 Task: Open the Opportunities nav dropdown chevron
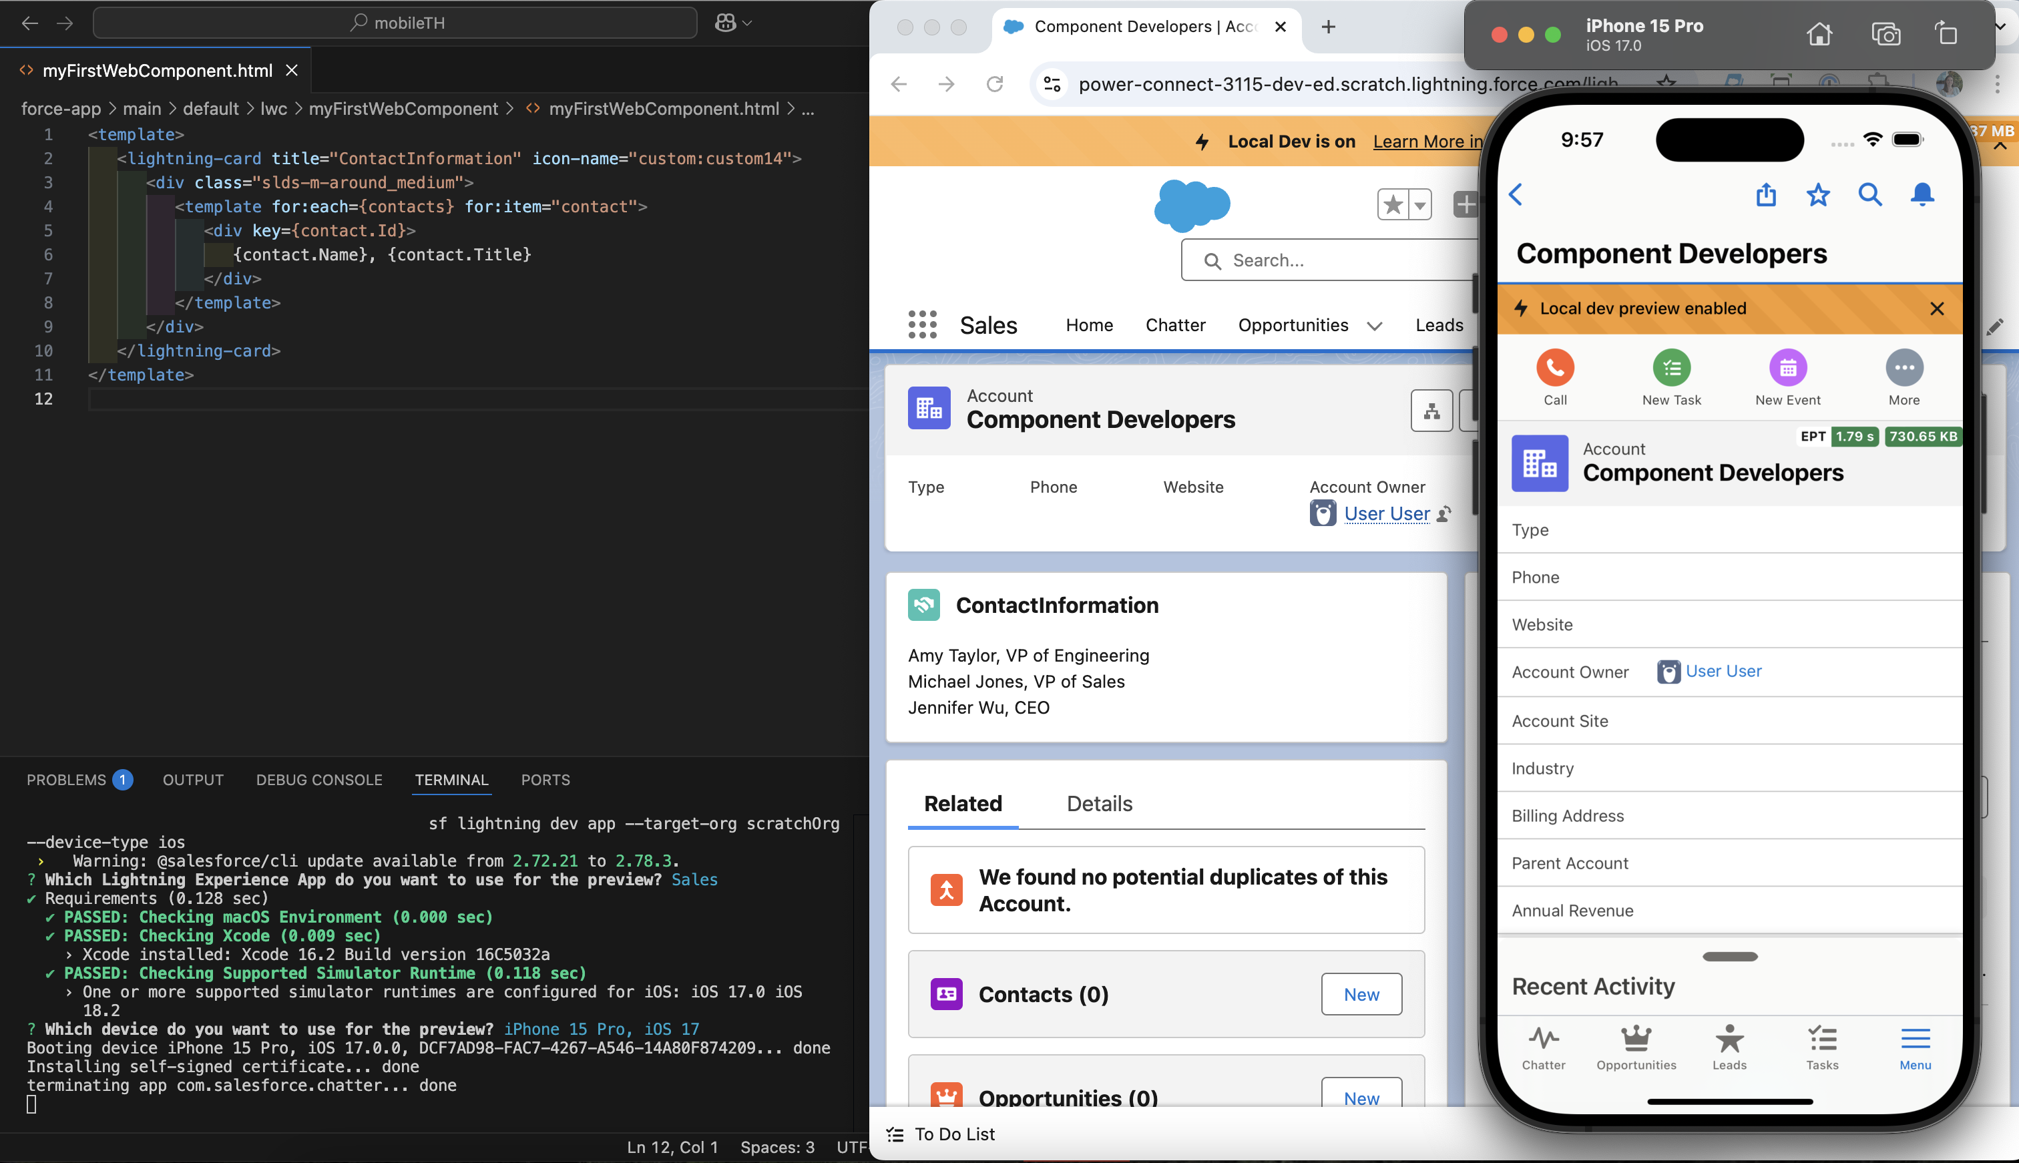click(x=1373, y=326)
